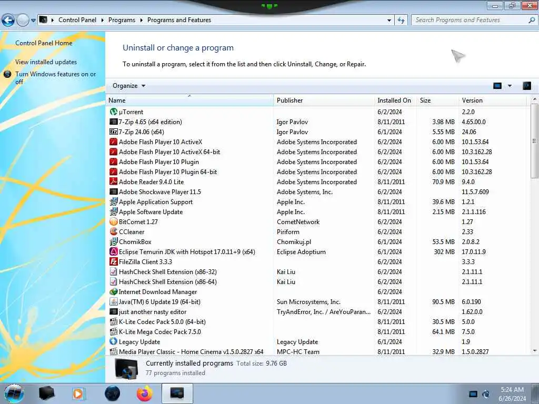Click the Forward navigation arrow button
This screenshot has width=539, height=404.
pyautogui.click(x=23, y=21)
